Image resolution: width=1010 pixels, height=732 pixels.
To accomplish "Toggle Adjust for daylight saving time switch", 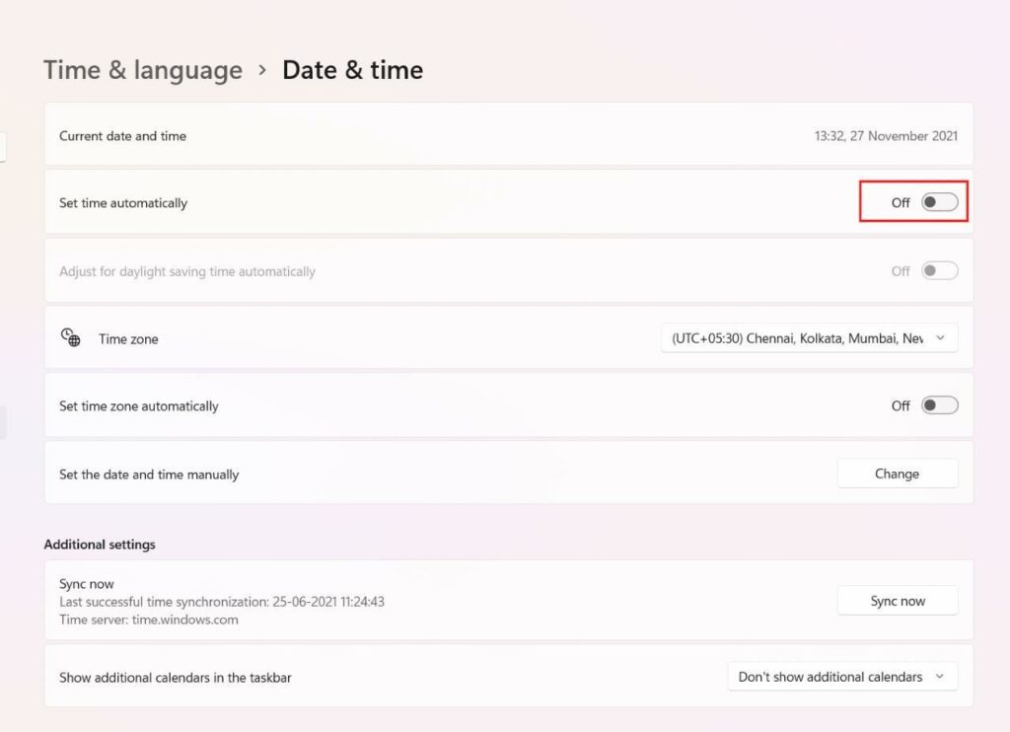I will point(939,271).
